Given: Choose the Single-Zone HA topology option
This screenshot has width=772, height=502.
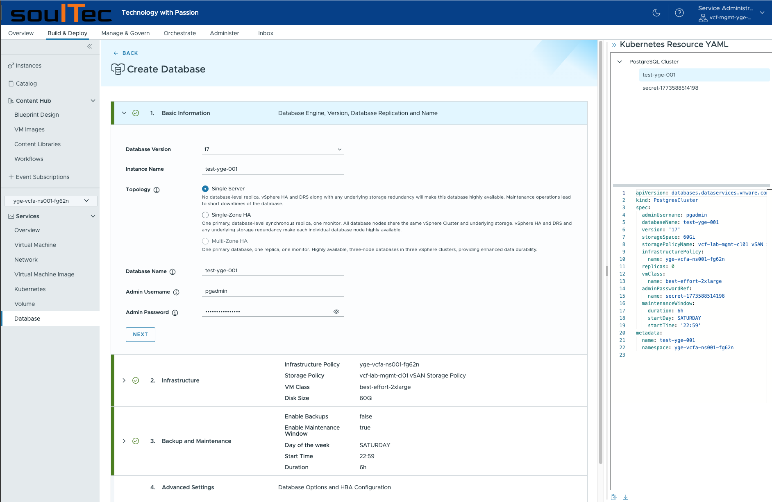Looking at the screenshot, I should [205, 215].
